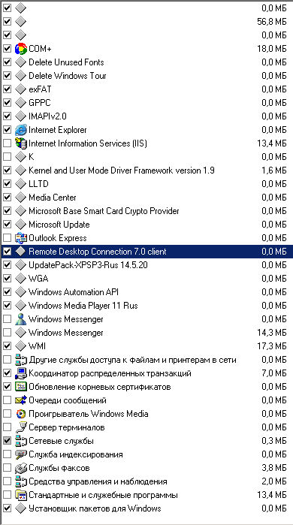
Task: Click the Windows Messenger person icon
Action: [21, 319]
